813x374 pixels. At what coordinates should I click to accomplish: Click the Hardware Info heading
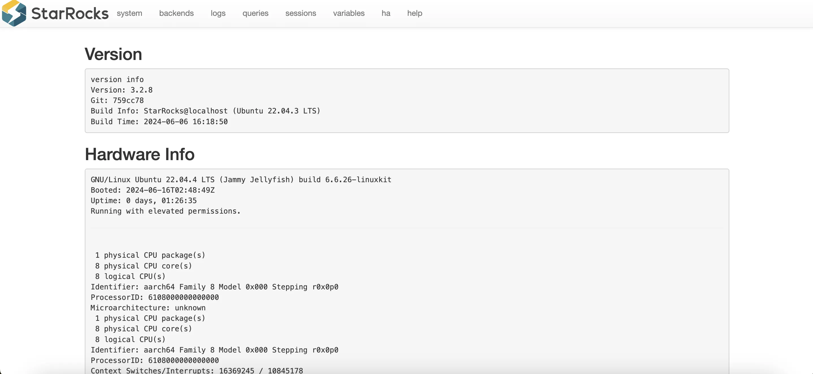(x=139, y=154)
